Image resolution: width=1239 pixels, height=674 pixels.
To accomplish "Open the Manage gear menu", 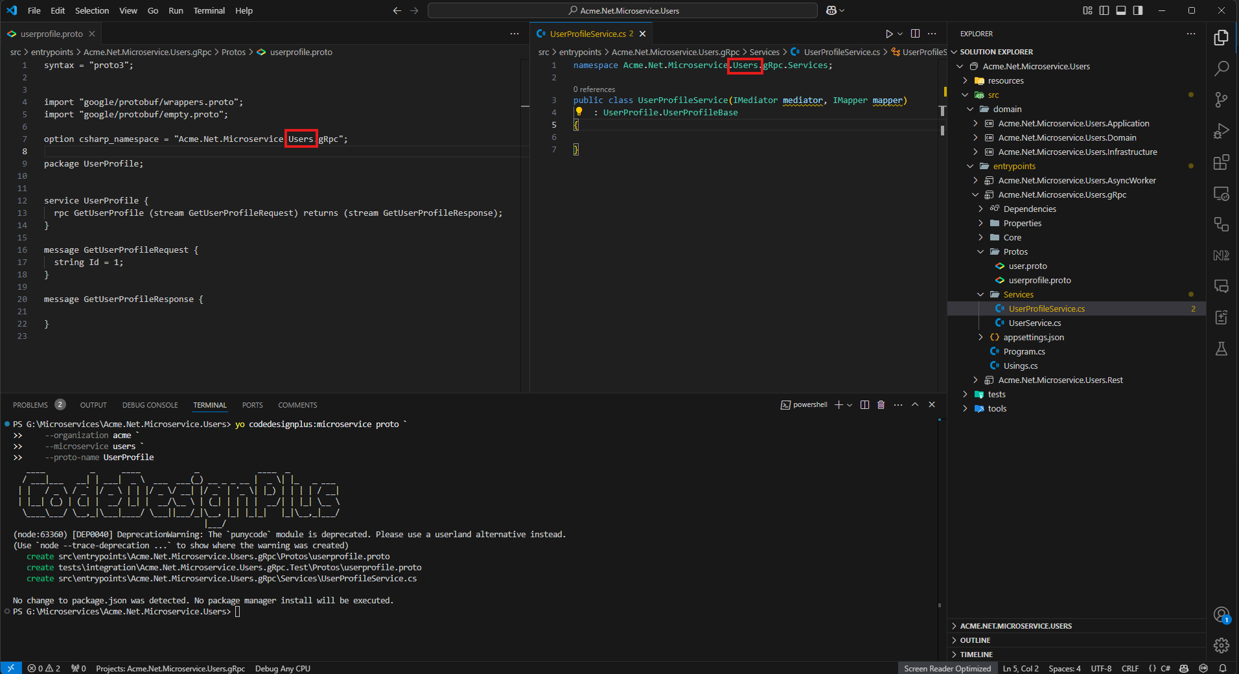I will pyautogui.click(x=1222, y=645).
